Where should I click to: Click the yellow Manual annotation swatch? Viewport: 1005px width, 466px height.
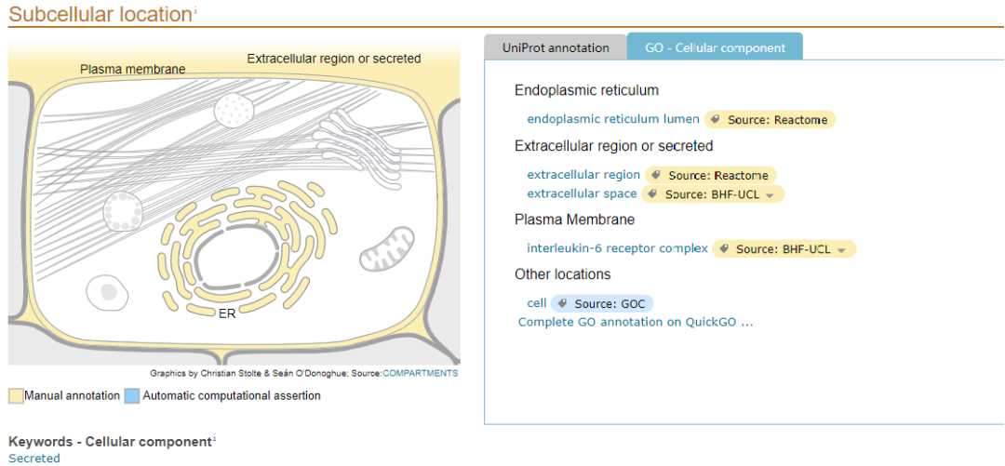pos(16,396)
